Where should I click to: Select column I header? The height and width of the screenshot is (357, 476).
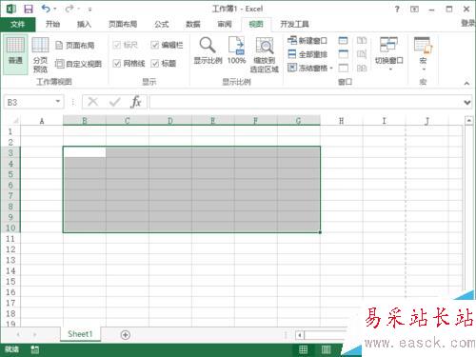click(384, 121)
